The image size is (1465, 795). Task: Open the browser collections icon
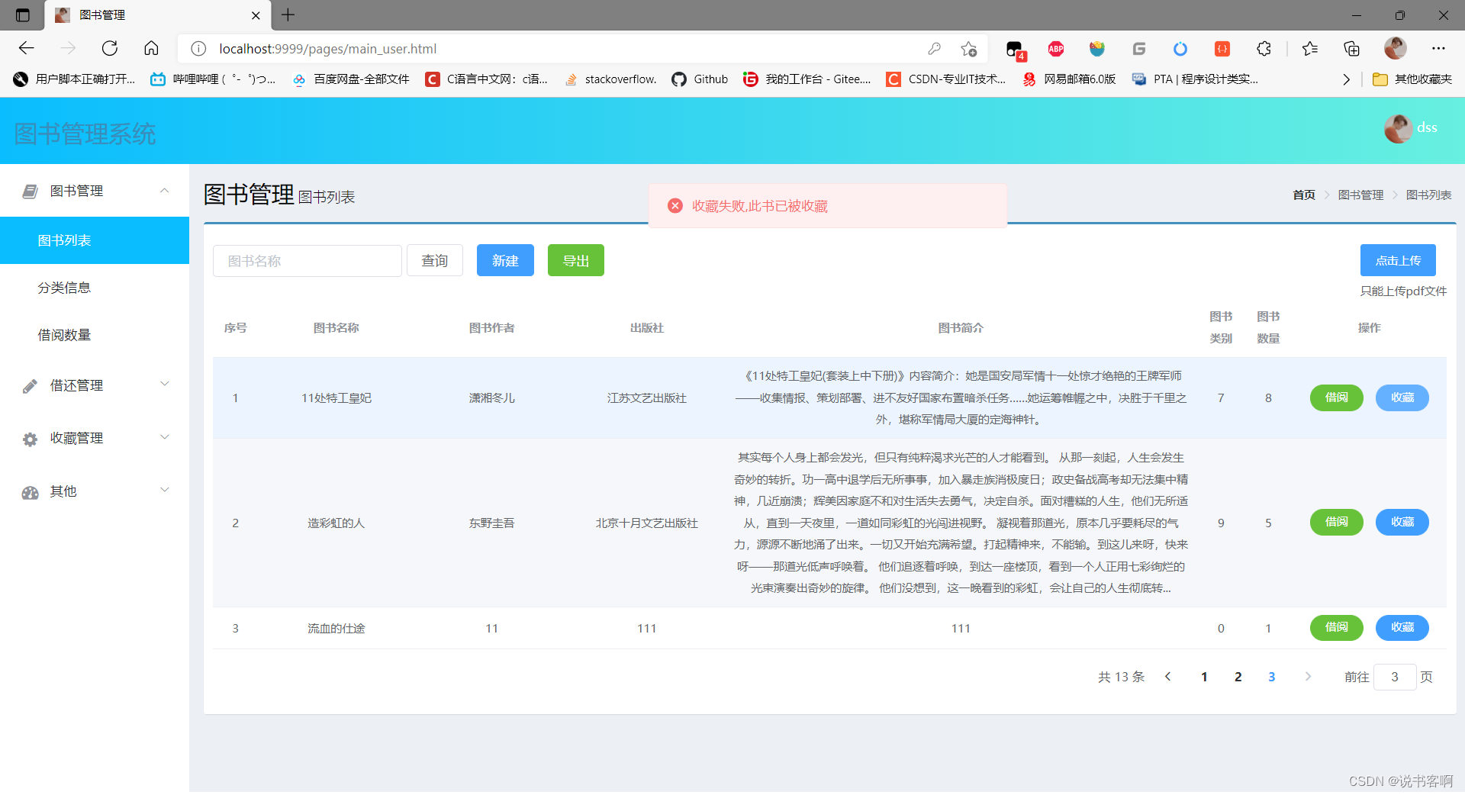pyautogui.click(x=1351, y=49)
